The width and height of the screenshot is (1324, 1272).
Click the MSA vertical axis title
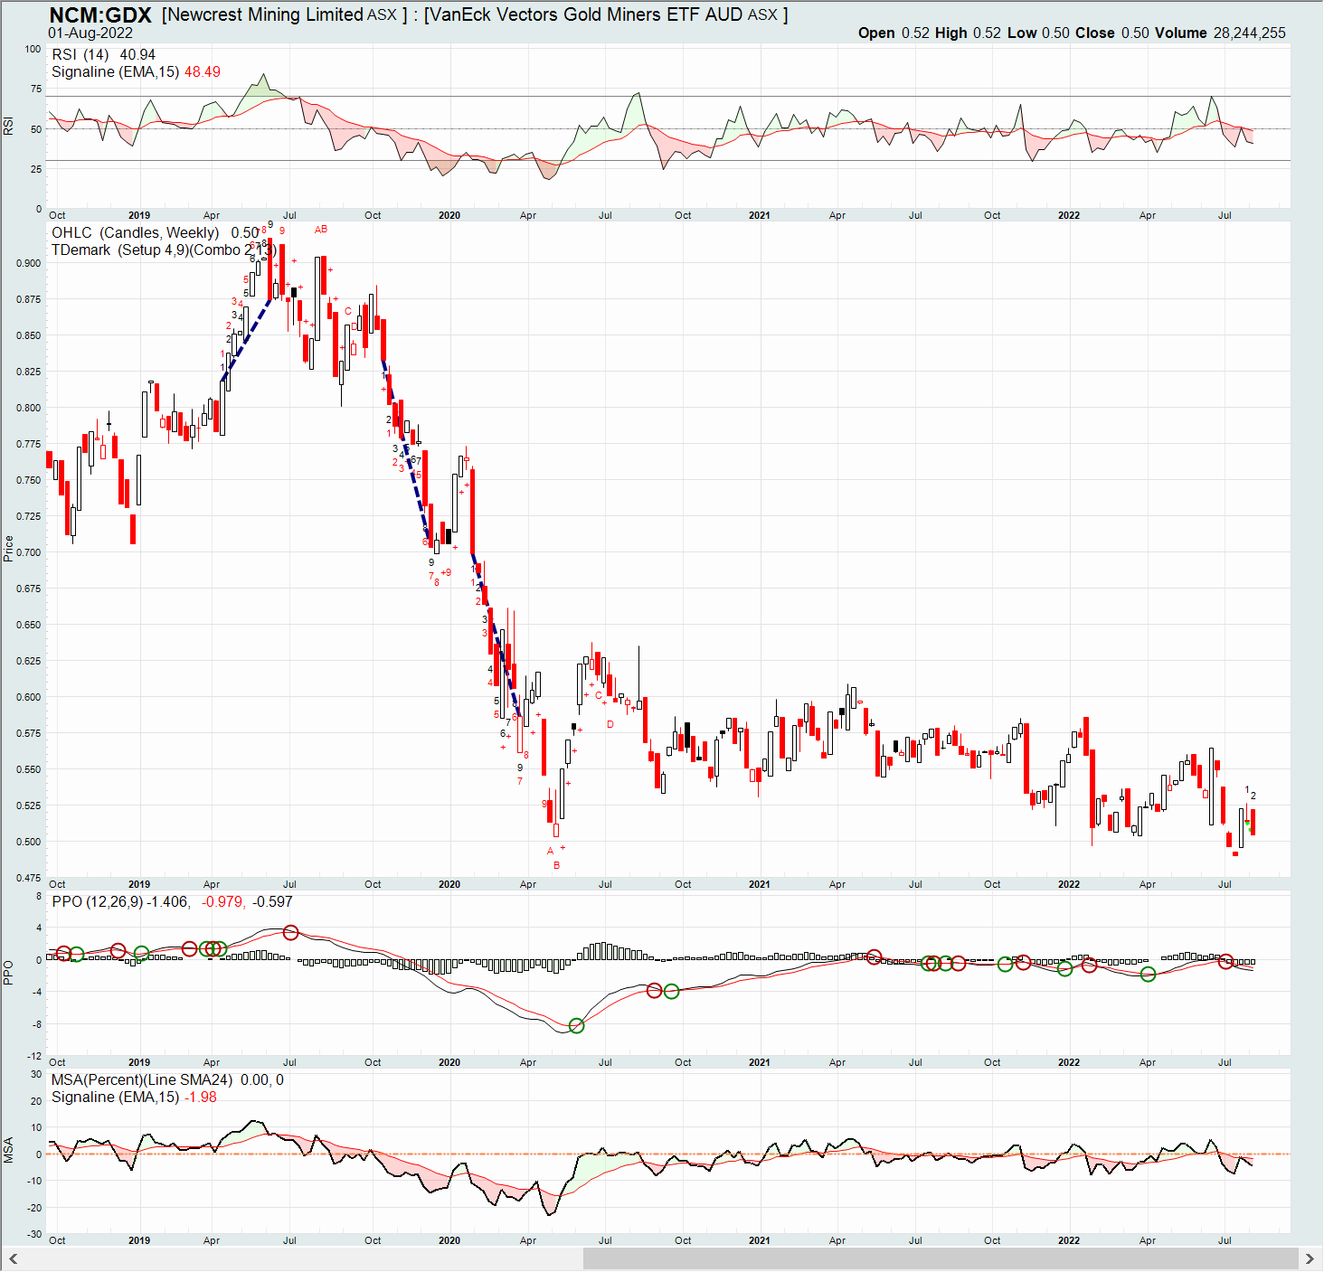click(8, 1151)
